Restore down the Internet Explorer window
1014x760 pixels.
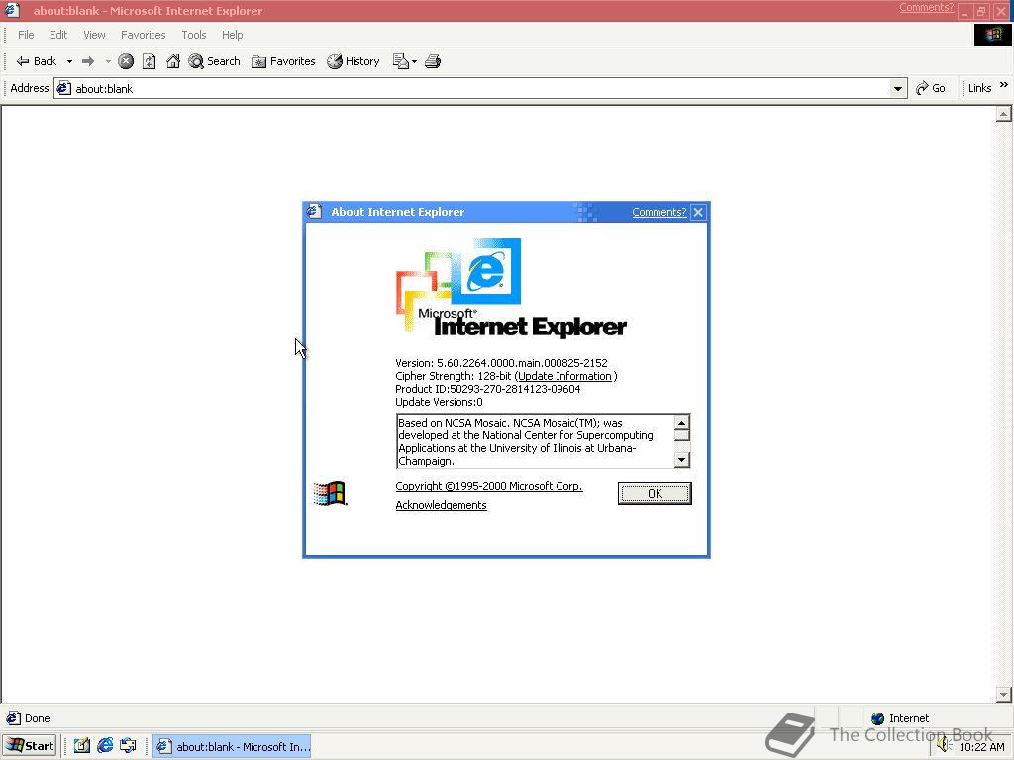click(x=981, y=12)
